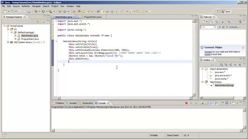Expand the JRE System Library node
The width and height of the screenshot is (248, 139).
coord(8,42)
